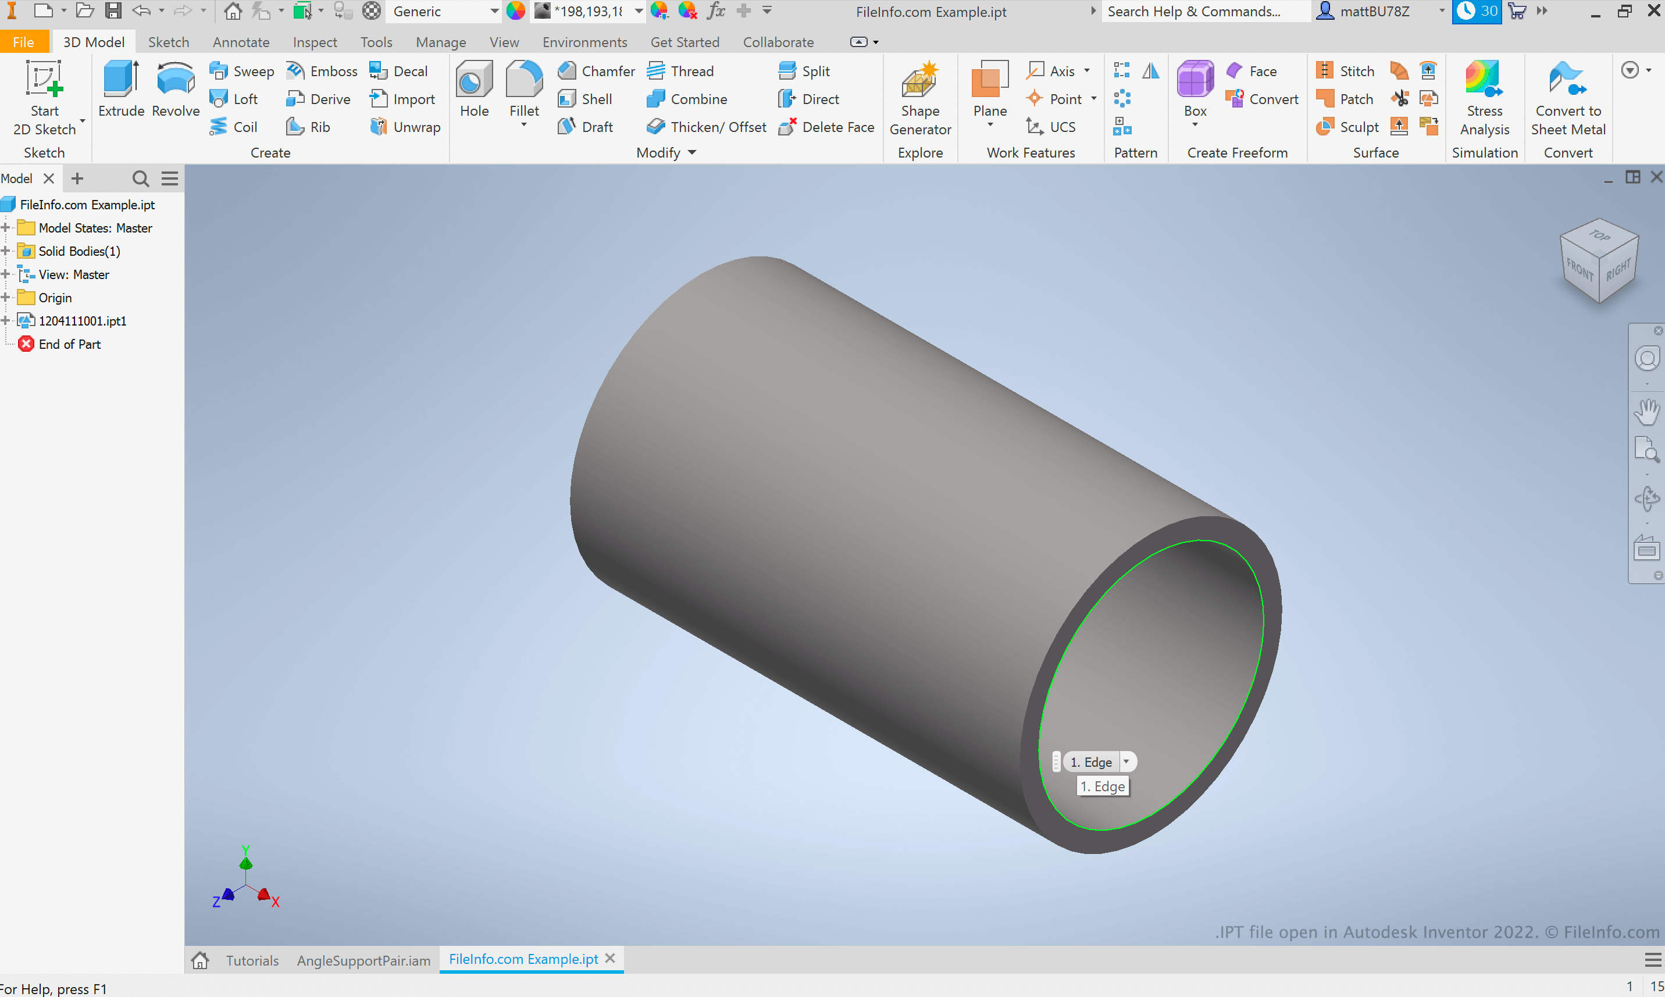The image size is (1665, 997).
Task: Select the Extrude tool
Action: tap(120, 91)
